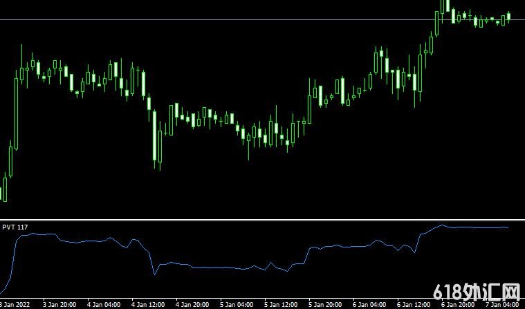This screenshot has height=309, width=525.
Task: Select the 5 Jan 04:00 time label
Action: tap(237, 305)
